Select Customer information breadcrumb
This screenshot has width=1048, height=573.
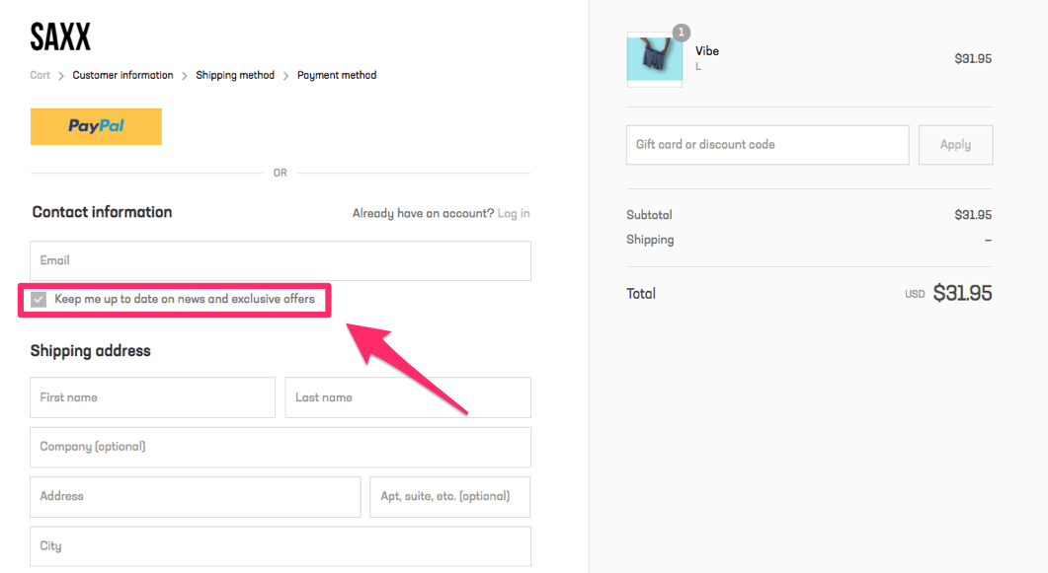coord(123,75)
